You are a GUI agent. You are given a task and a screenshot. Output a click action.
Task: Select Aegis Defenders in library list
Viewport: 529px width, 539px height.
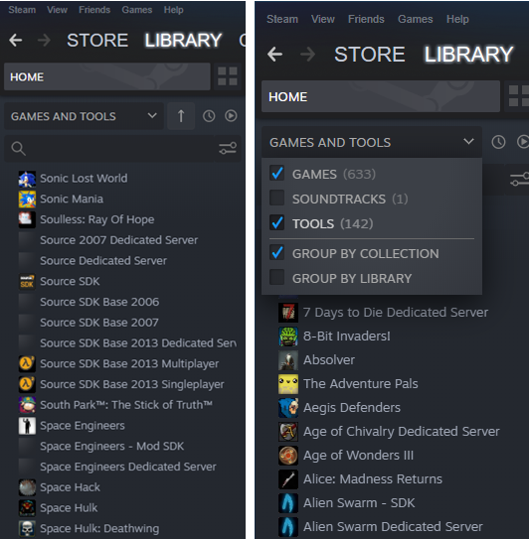click(x=352, y=408)
